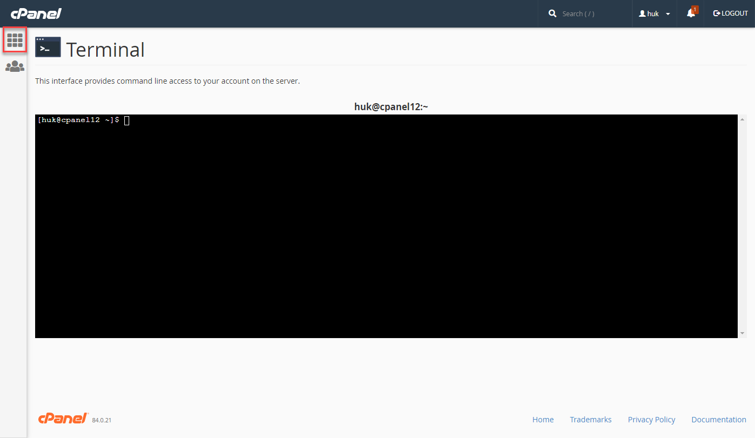Image resolution: width=755 pixels, height=438 pixels.
Task: Click the huk@cpanel12:~ terminal title
Action: tap(391, 107)
